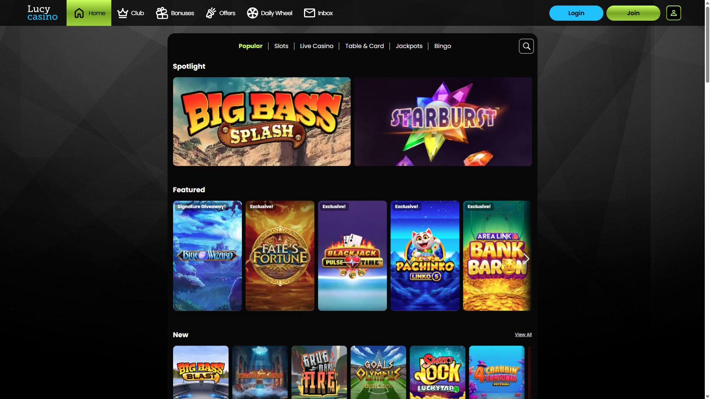Click the Join button

click(x=633, y=13)
